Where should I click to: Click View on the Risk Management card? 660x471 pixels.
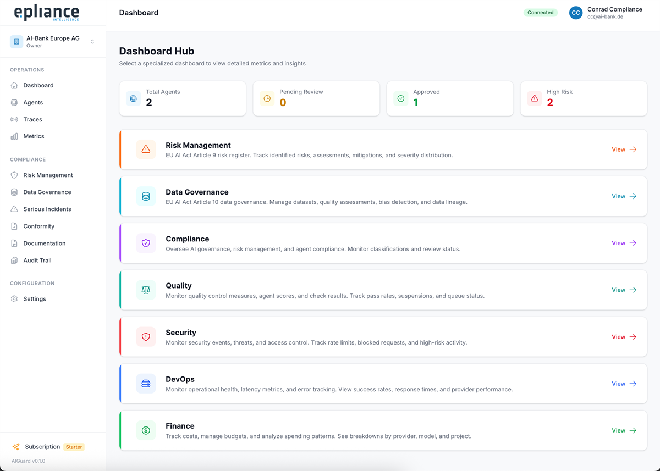[x=624, y=149]
